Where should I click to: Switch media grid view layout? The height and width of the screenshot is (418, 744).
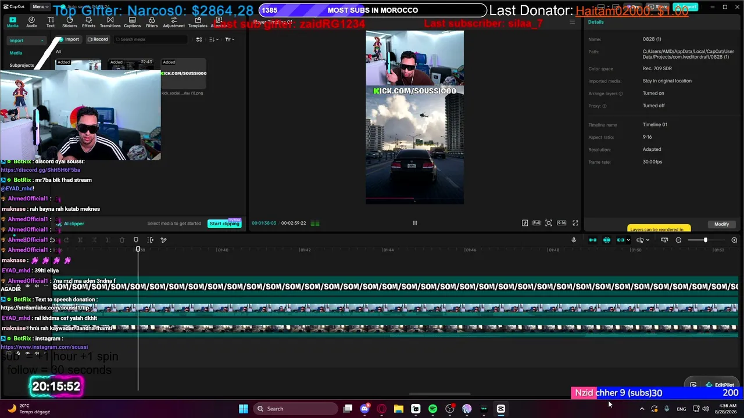click(x=199, y=39)
